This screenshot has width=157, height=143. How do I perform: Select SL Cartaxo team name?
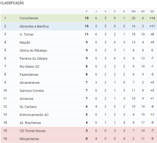pos(28,107)
